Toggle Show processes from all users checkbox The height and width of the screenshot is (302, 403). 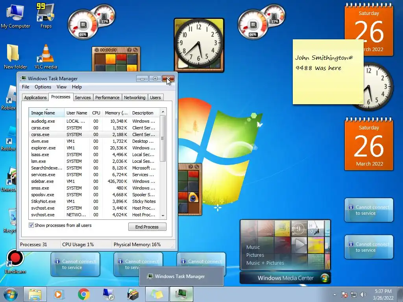[x=31, y=225]
